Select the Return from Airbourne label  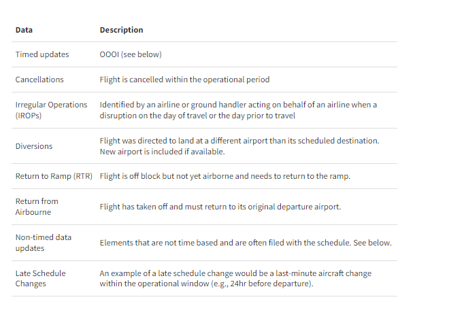pos(37,207)
